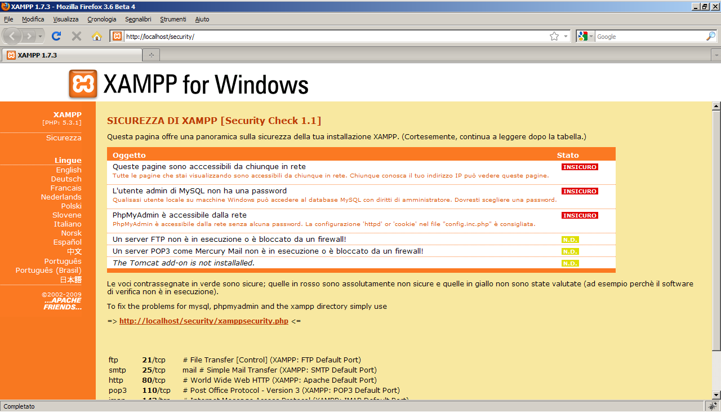Open the Visualizza menu

coord(66,19)
